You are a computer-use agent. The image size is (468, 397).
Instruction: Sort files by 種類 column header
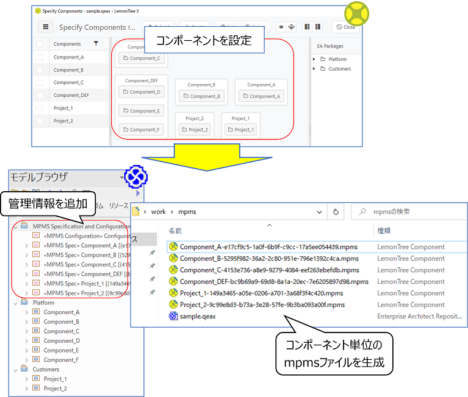[x=384, y=231]
